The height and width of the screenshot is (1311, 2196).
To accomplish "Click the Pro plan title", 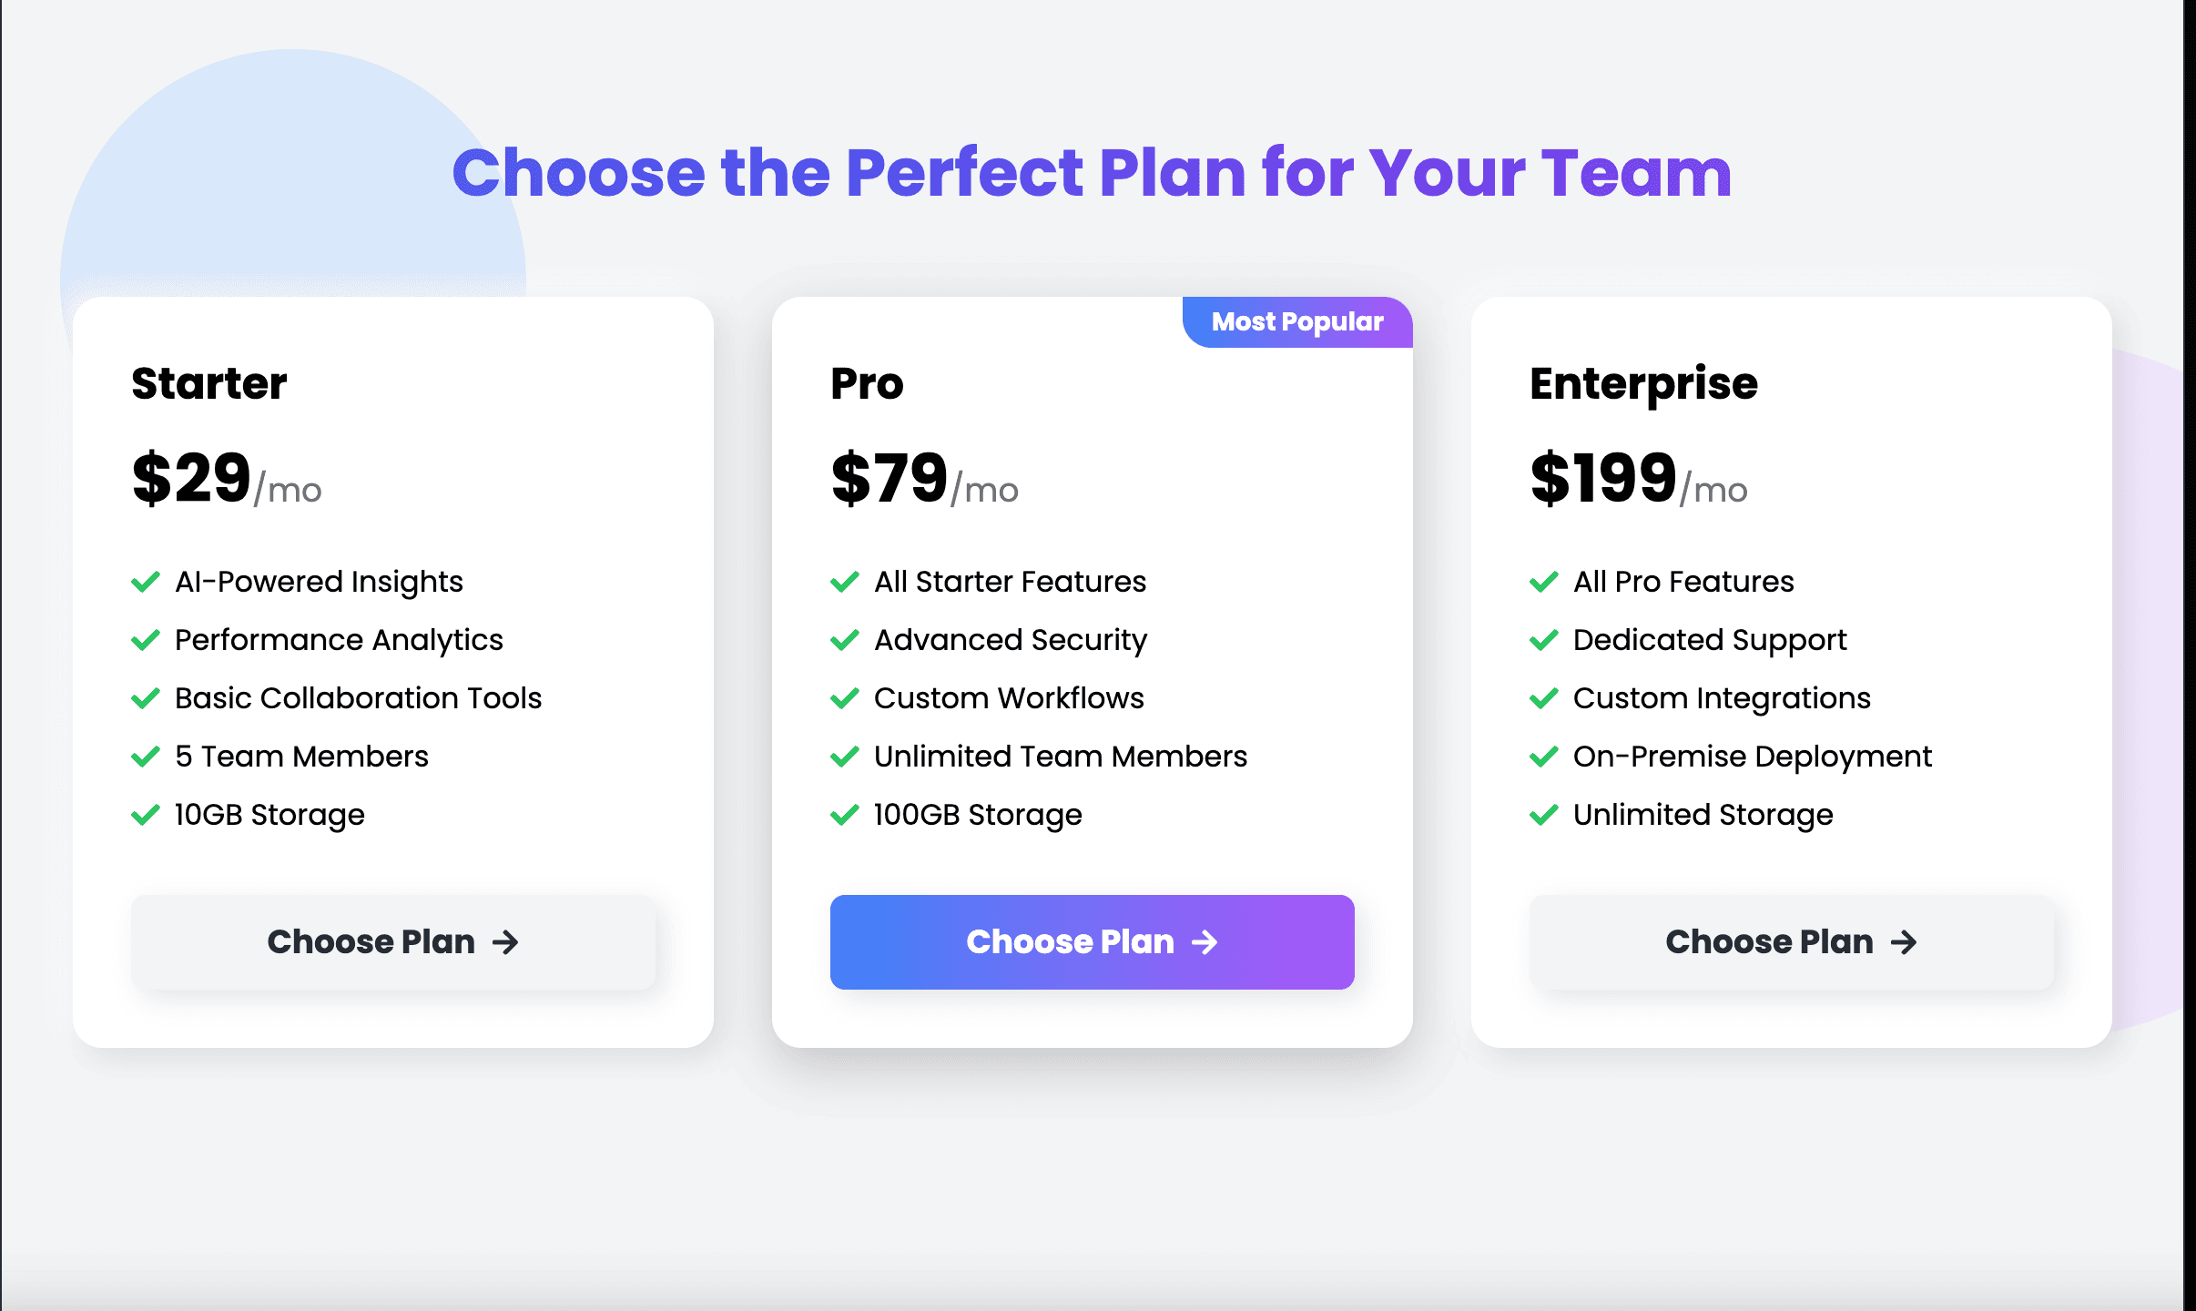I will click(867, 383).
